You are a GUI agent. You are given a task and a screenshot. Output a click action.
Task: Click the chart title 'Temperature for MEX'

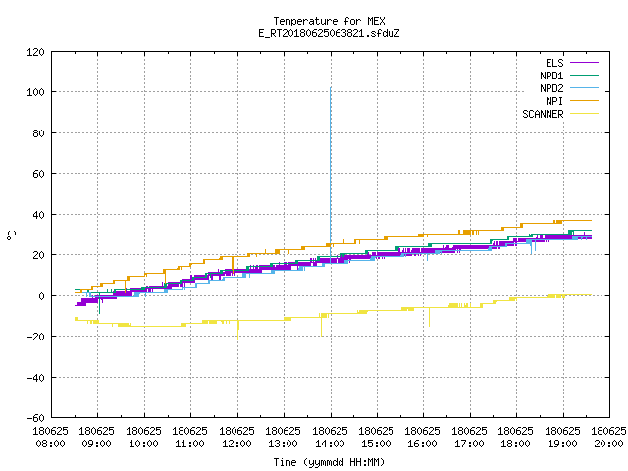pos(329,21)
